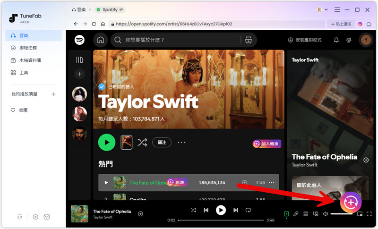Click the Spotify logo
The width and height of the screenshot is (378, 229).
pyautogui.click(x=79, y=40)
